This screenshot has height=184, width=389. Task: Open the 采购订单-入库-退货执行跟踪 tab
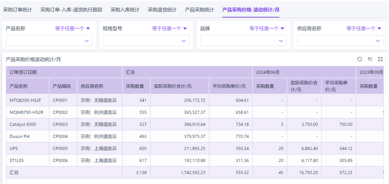point(71,10)
